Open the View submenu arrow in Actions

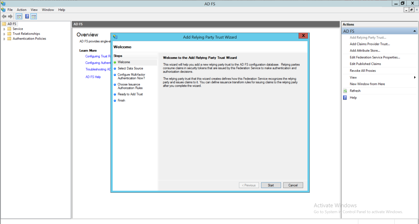(x=415, y=77)
